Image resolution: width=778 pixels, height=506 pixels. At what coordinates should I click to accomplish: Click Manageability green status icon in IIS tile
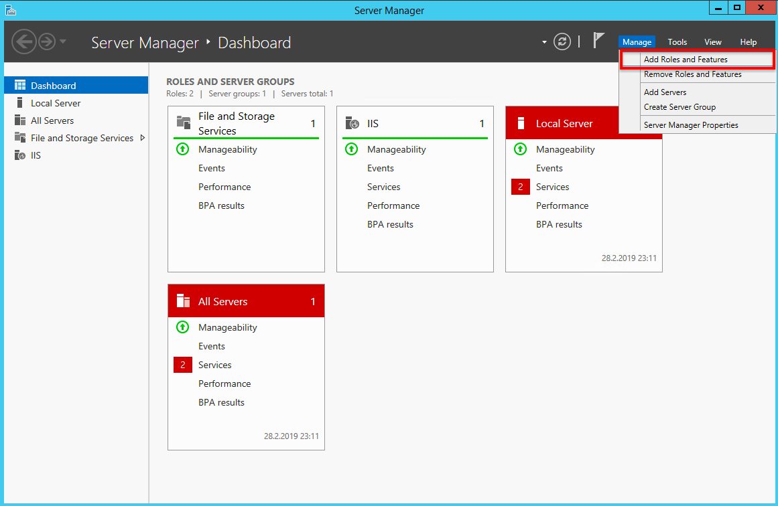(351, 149)
